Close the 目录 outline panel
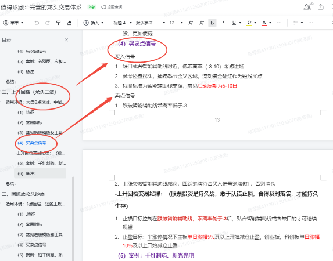 pyautogui.click(x=66, y=39)
